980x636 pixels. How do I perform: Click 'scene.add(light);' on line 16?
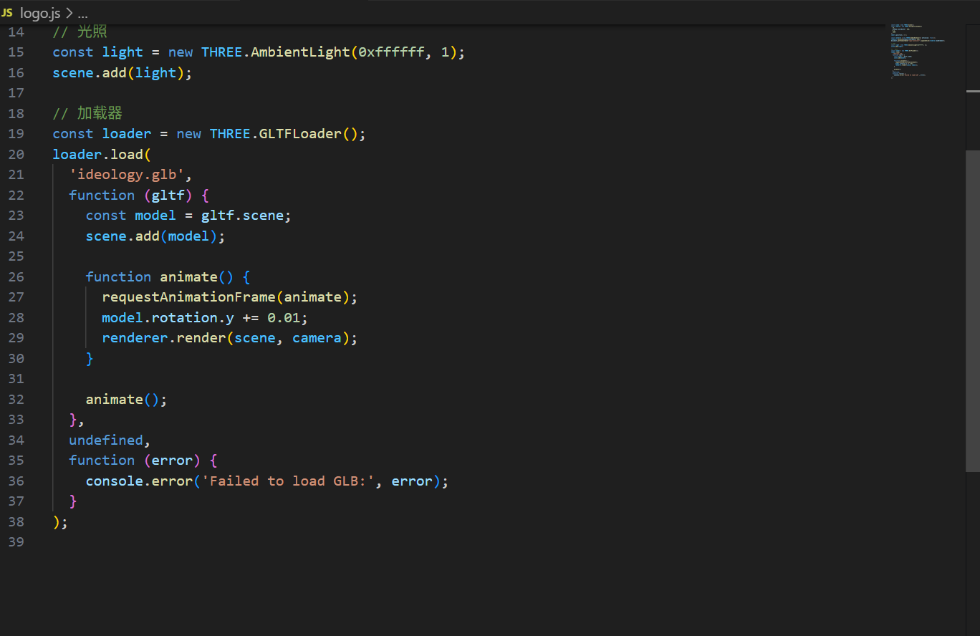123,72
